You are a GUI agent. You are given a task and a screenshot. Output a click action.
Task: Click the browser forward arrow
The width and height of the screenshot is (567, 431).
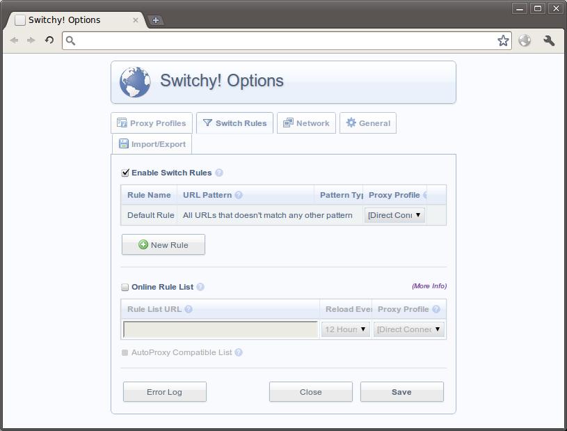31,40
